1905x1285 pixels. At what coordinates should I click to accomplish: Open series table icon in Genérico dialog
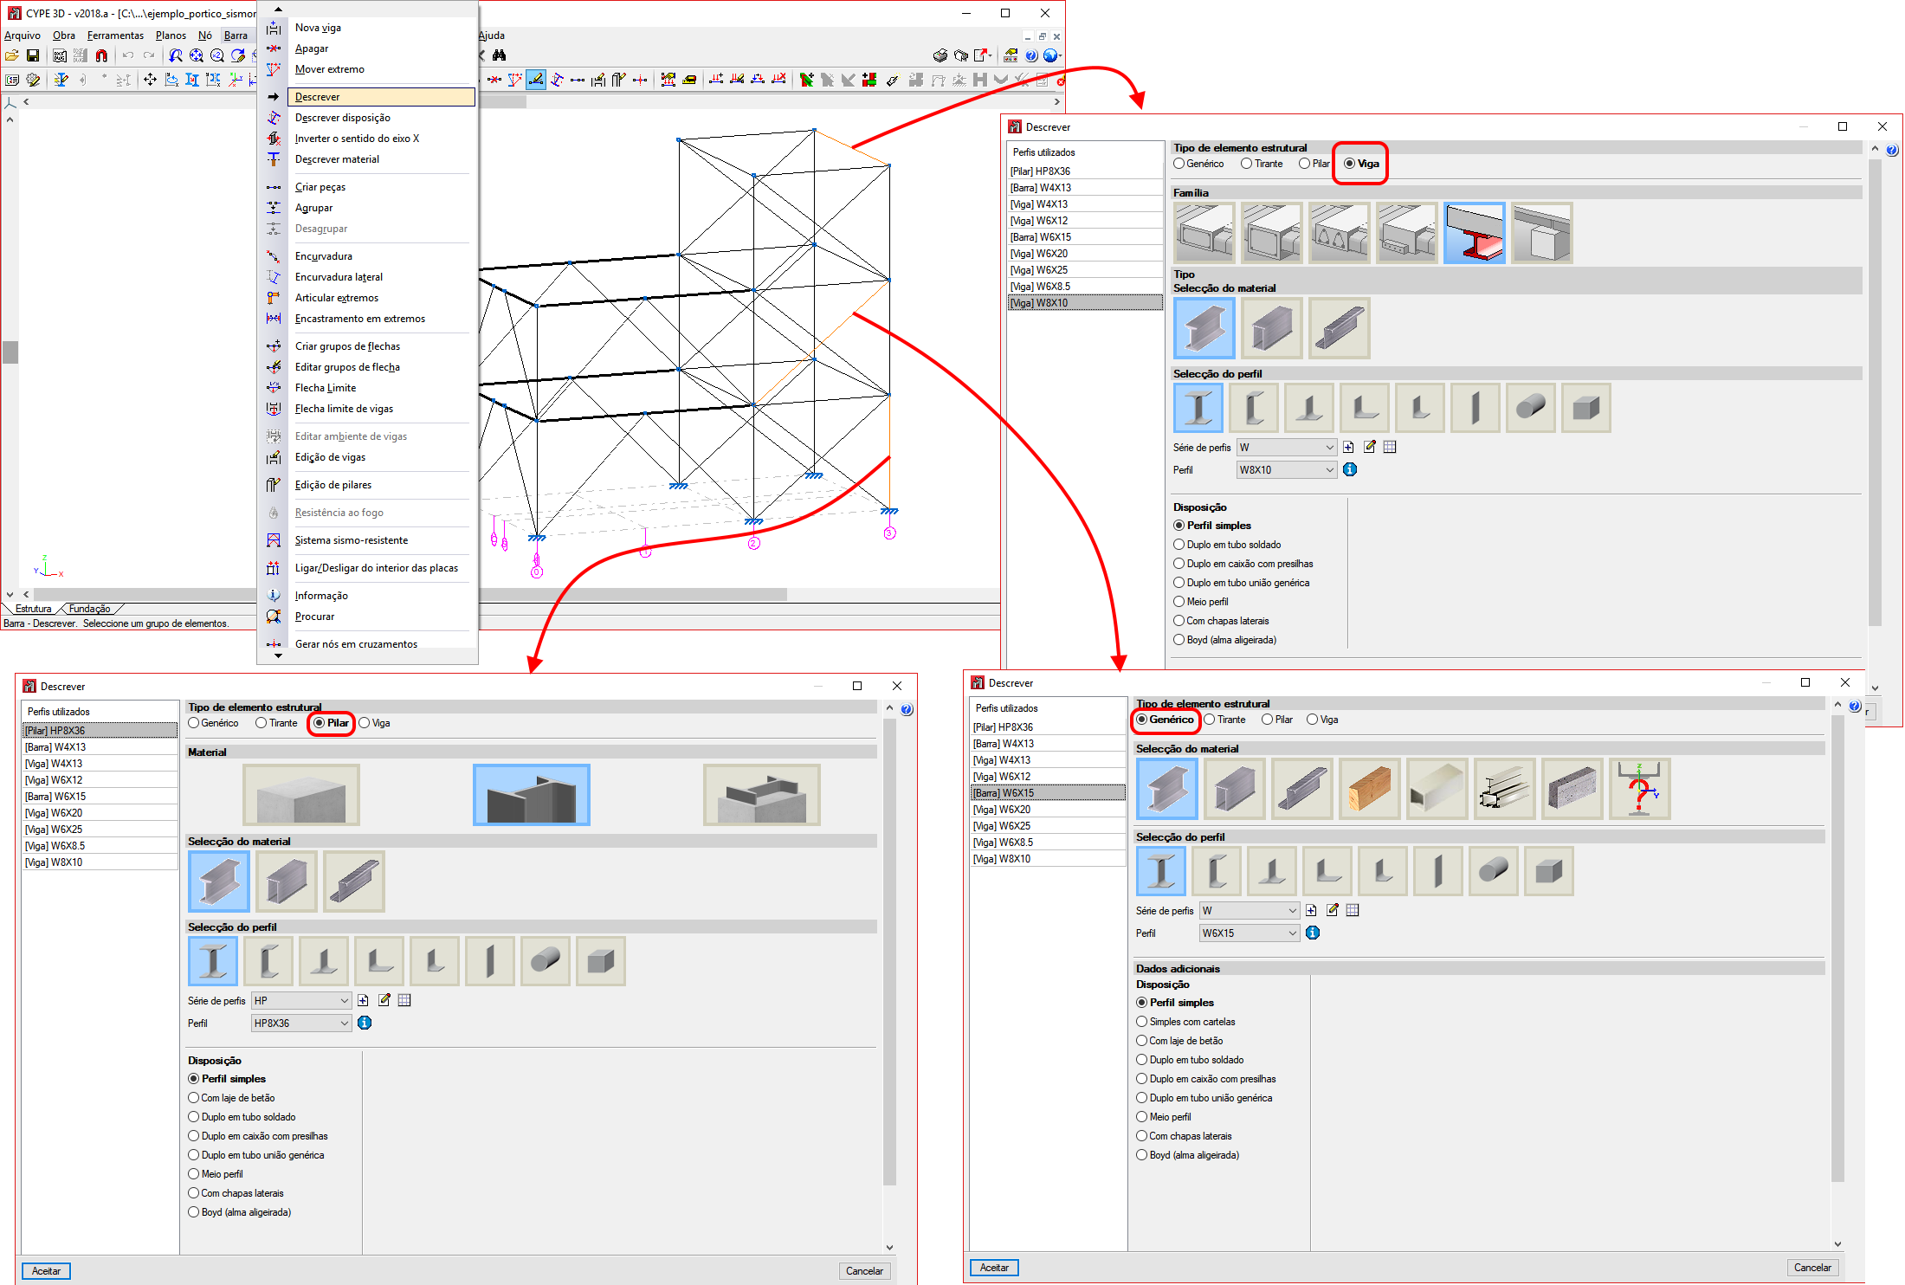(x=1353, y=910)
